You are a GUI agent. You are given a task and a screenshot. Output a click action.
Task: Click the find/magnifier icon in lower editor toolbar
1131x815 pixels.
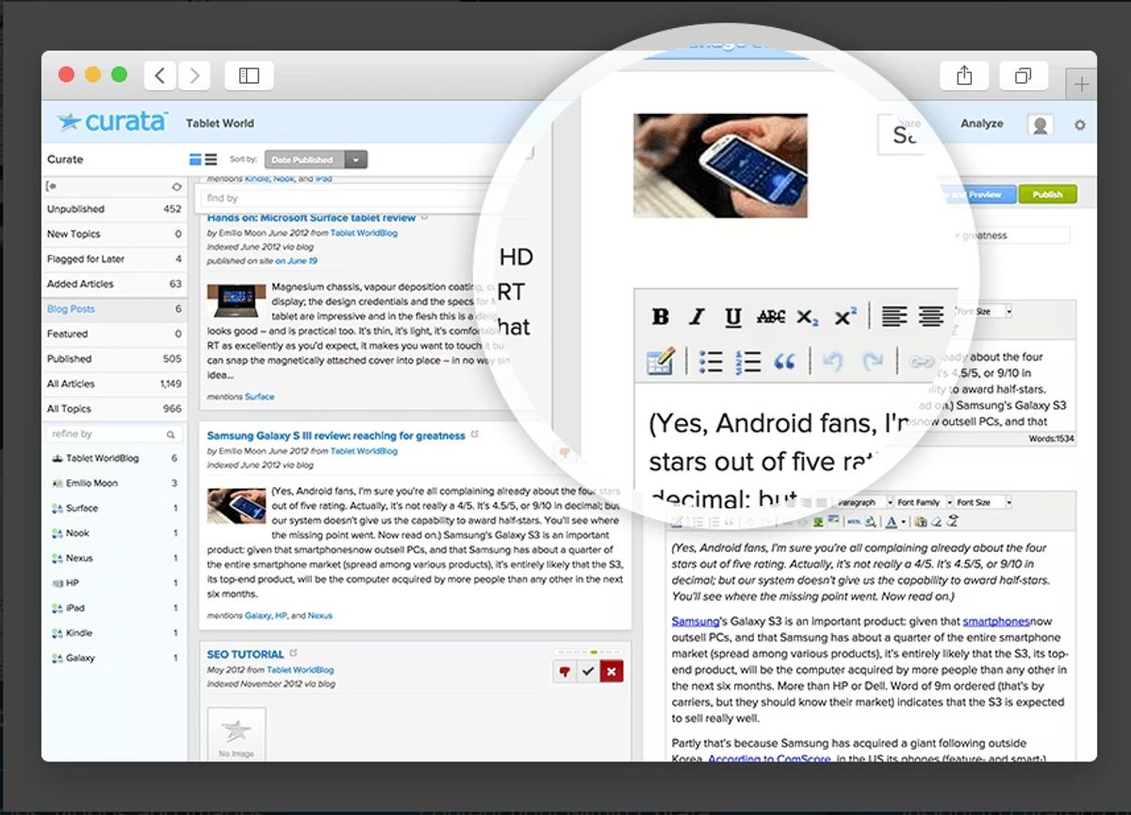(x=870, y=521)
